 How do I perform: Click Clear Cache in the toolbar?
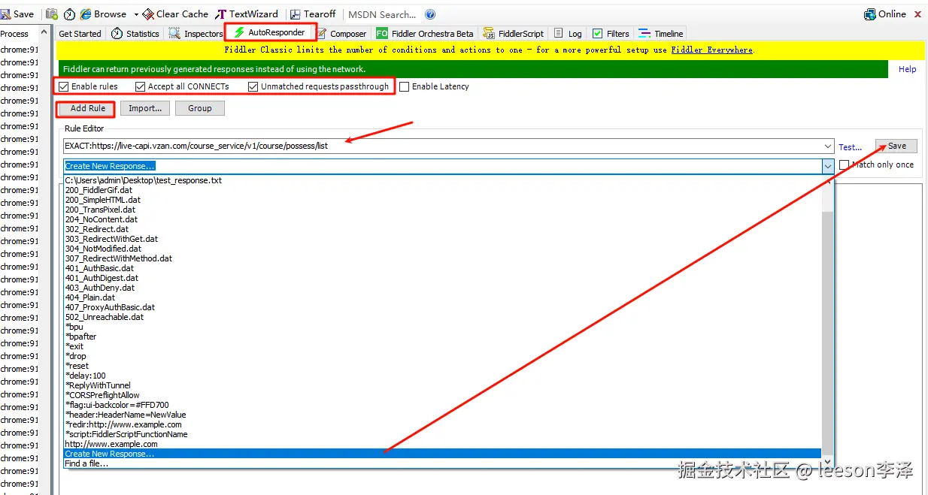(x=176, y=14)
